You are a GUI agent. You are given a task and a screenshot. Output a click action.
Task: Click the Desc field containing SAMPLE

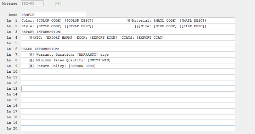[x=53, y=15]
